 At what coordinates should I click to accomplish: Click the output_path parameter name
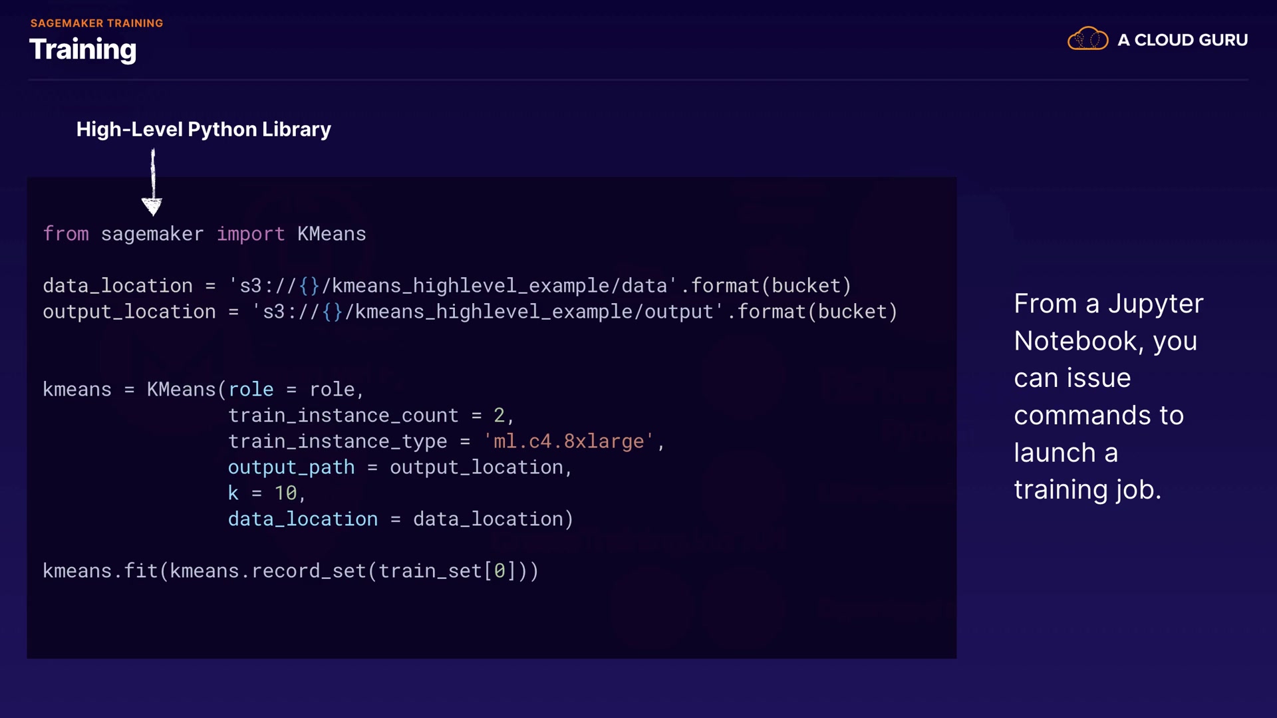tap(291, 467)
